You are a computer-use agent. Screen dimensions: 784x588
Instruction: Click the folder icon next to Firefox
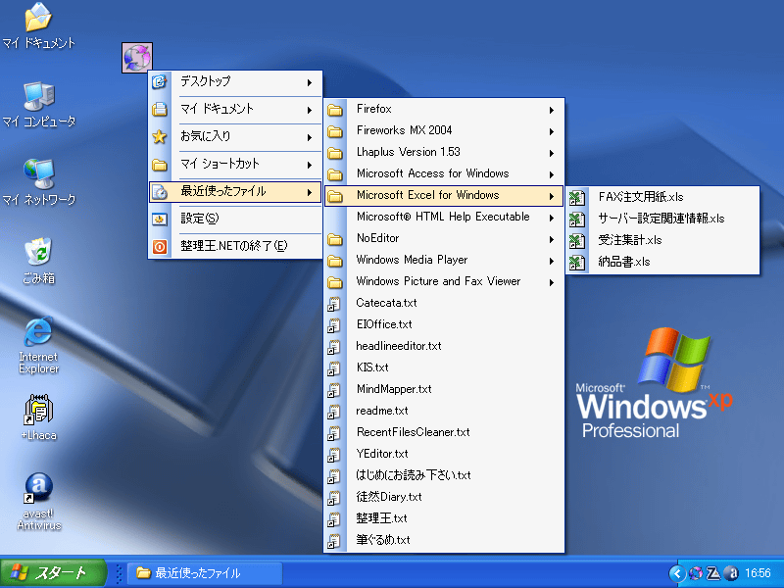tap(335, 110)
